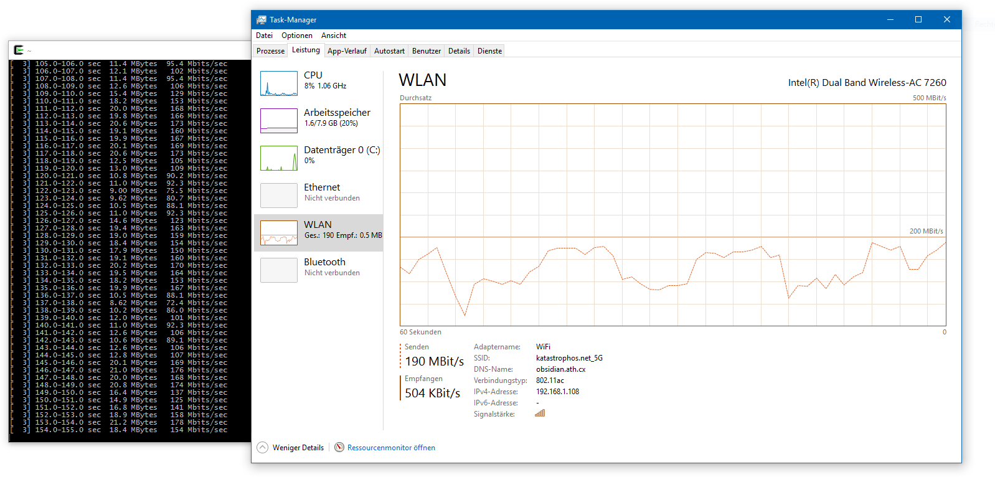Click the 8% 1.06 GHz CPU reading
The height and width of the screenshot is (477, 995).
pos(325,86)
